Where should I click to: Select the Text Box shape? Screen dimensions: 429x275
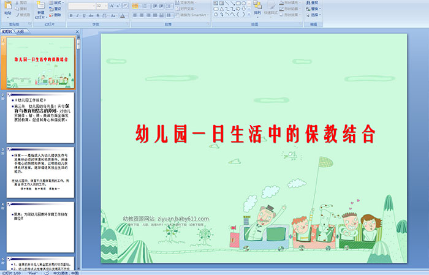click(x=216, y=3)
